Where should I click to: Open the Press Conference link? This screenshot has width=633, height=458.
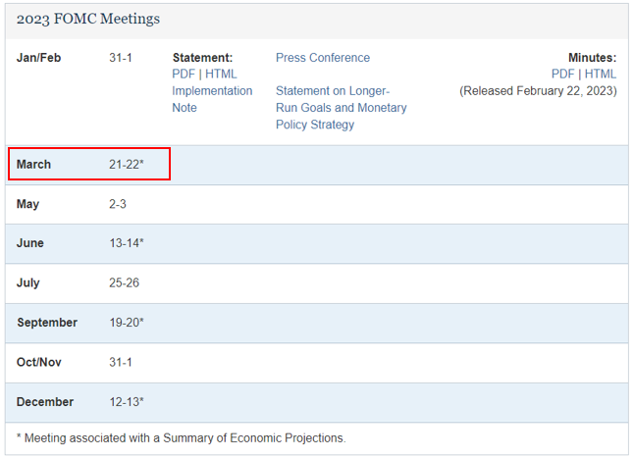323,58
